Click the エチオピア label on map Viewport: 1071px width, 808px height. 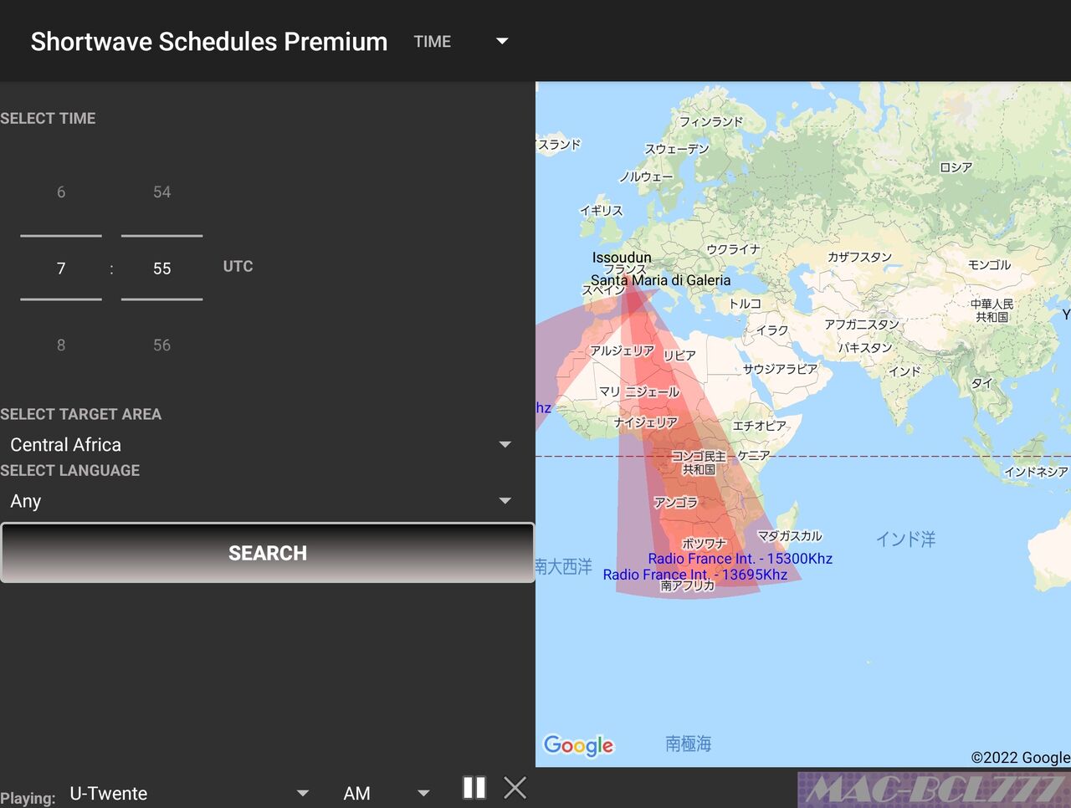point(760,426)
